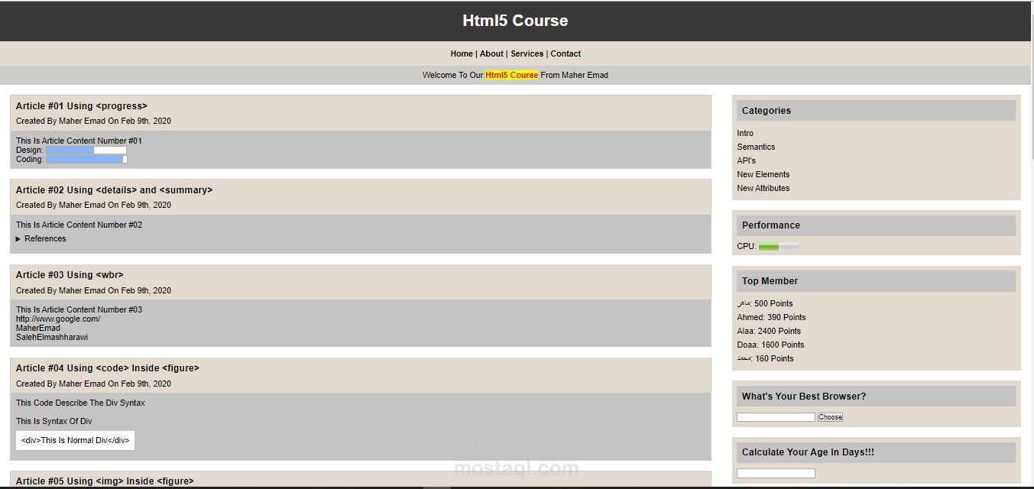1034x489 pixels.
Task: Click the Design progress bar in Article #01
Action: point(86,150)
